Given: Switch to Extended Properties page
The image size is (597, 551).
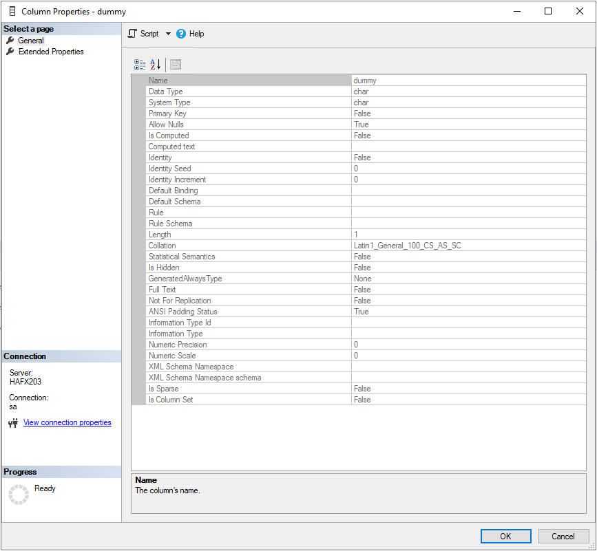Looking at the screenshot, I should coord(51,52).
